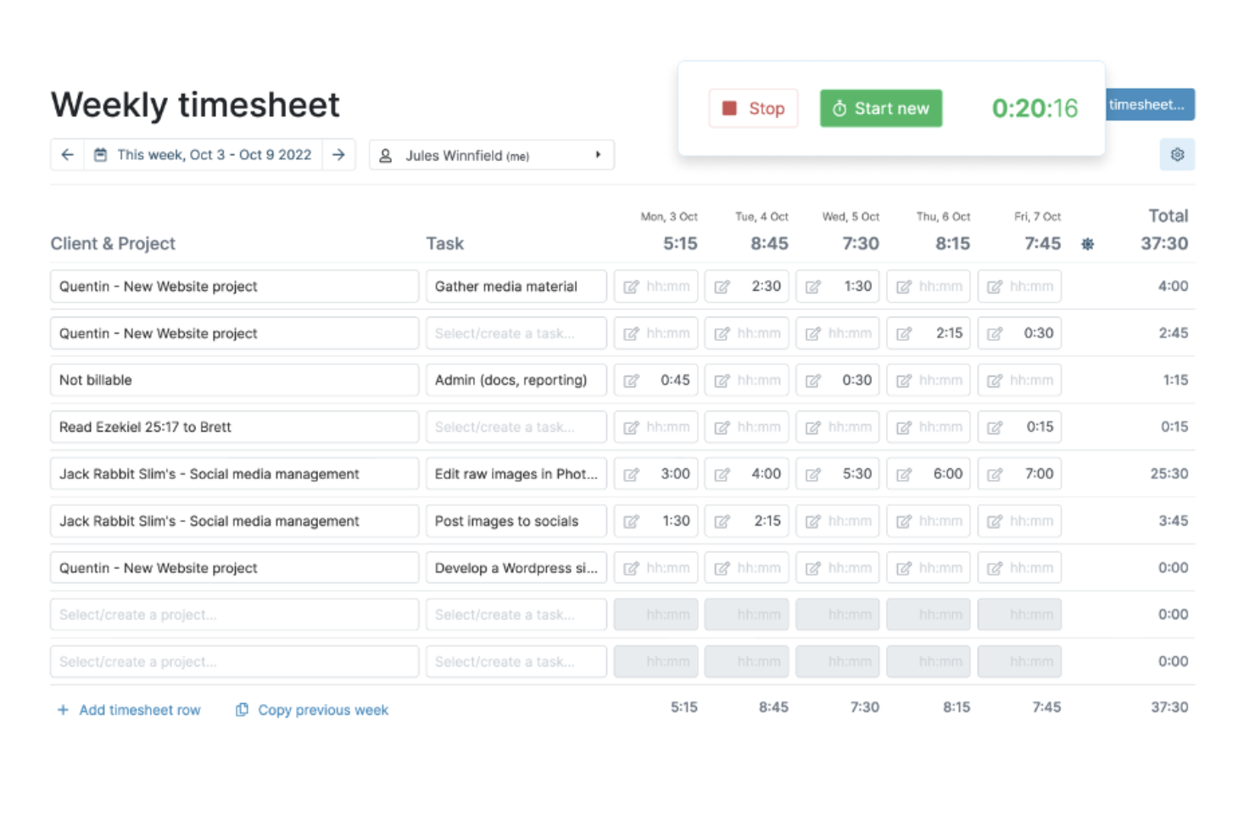1255x837 pixels.
Task: Click edit icon beside 2:15 Thursday entry in second Quentin row
Action: 904,333
